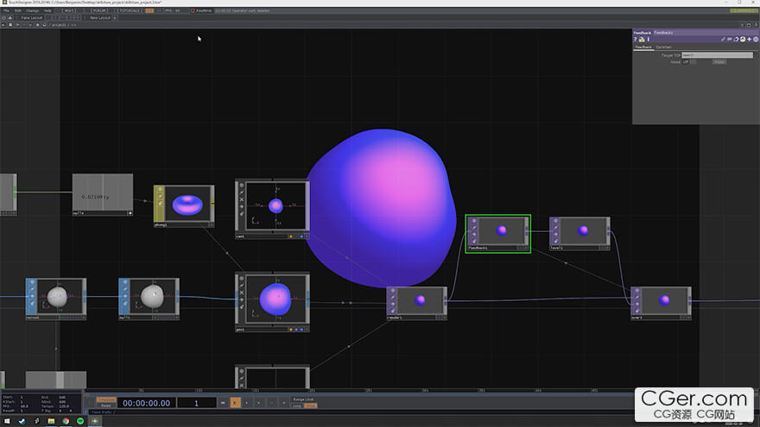
Task: Click the timecode display 00:00:00.00
Action: click(x=146, y=403)
